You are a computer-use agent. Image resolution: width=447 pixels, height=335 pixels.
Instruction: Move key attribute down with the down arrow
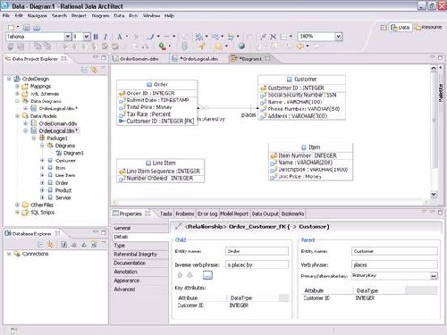pyautogui.click(x=190, y=275)
